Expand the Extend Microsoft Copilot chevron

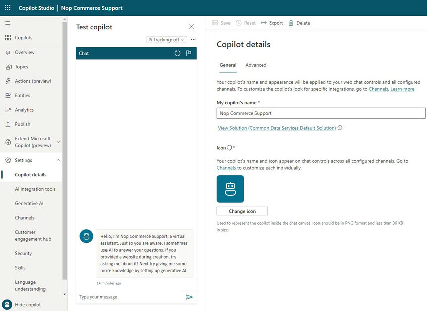tap(58, 142)
